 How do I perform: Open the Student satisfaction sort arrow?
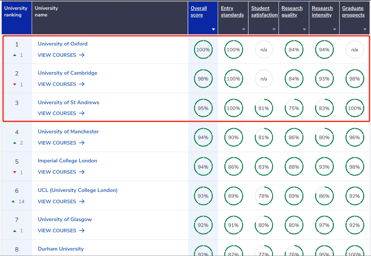point(274,30)
